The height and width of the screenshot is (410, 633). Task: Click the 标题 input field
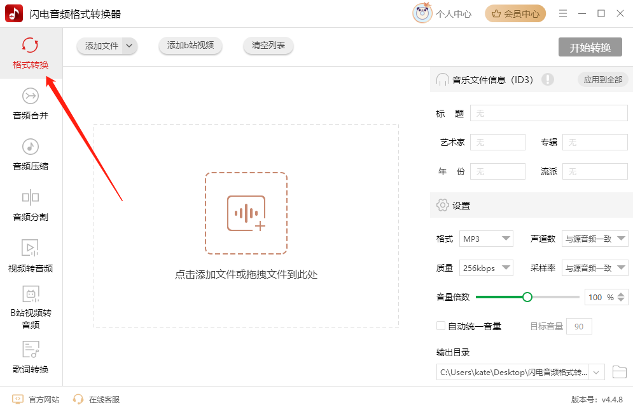tap(548, 113)
